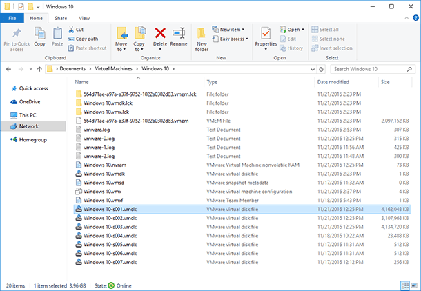421x291 pixels.
Task: Click the Edit command
Action: [288, 39]
